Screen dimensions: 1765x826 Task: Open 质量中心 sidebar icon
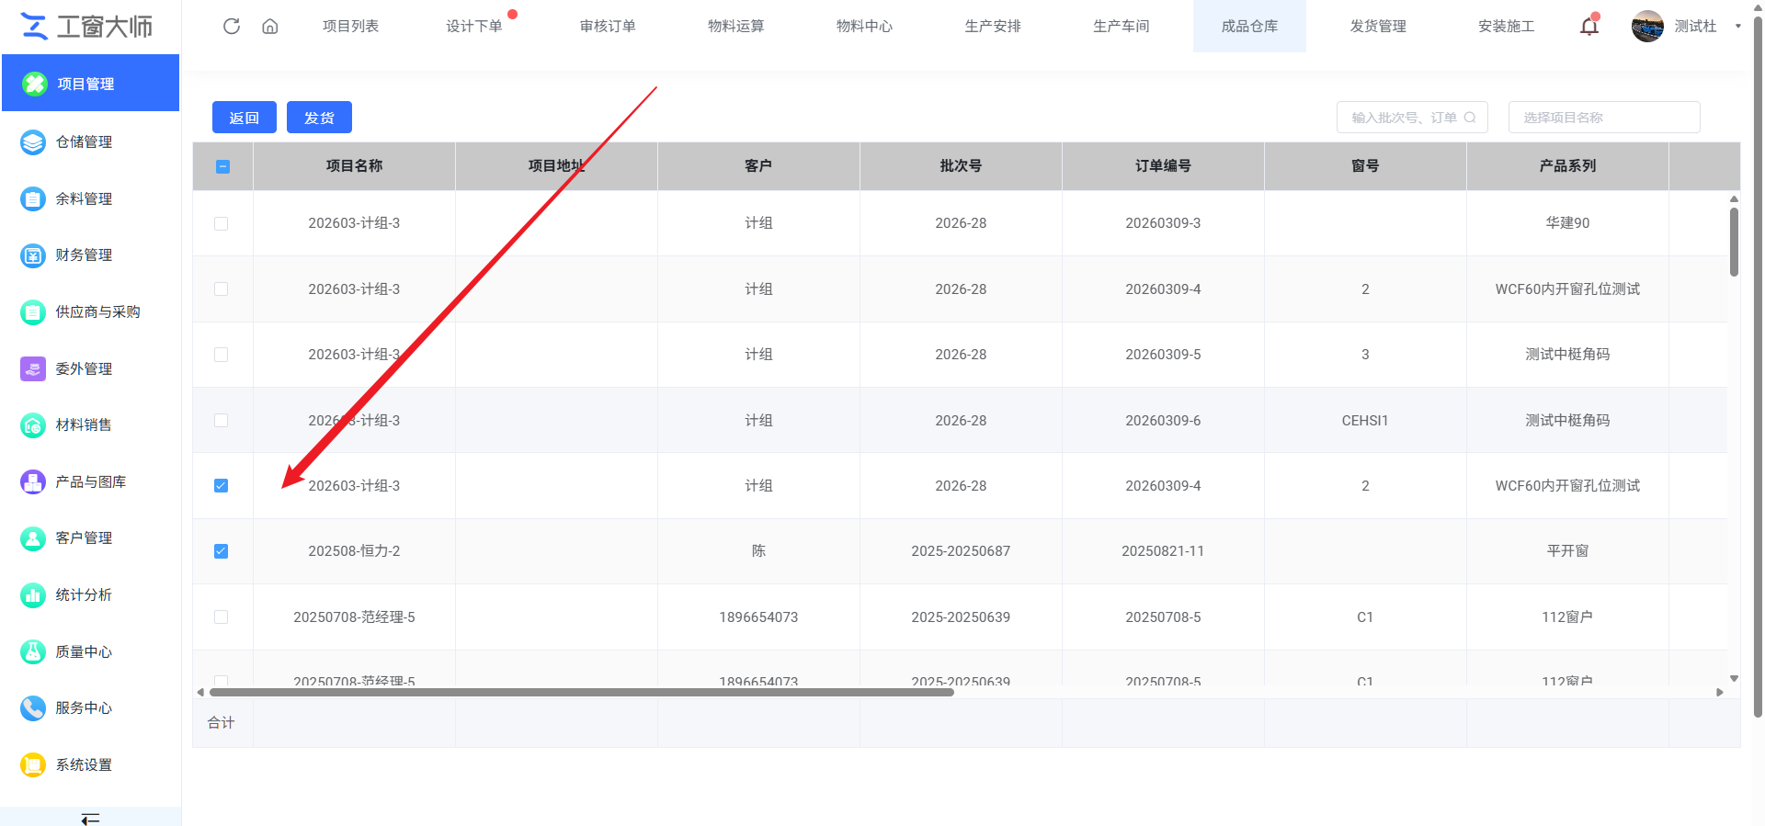[33, 652]
